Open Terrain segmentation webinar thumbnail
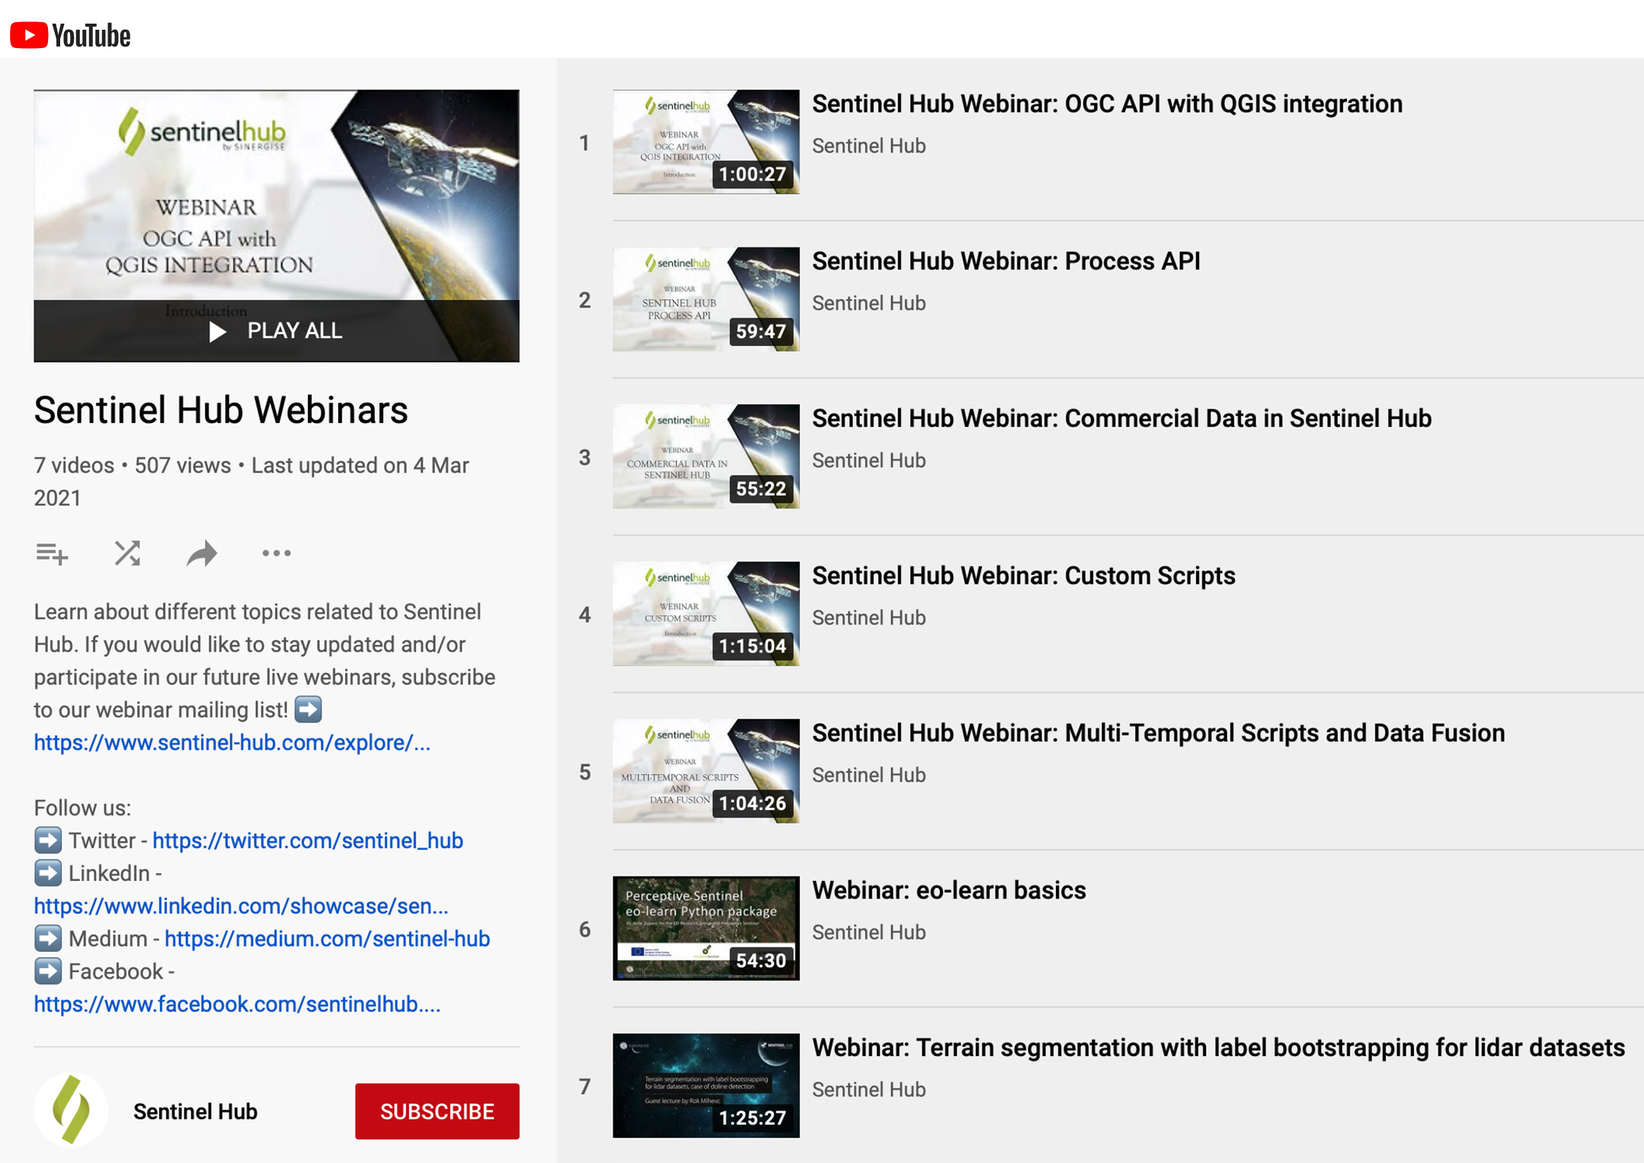This screenshot has width=1644, height=1163. (x=706, y=1085)
